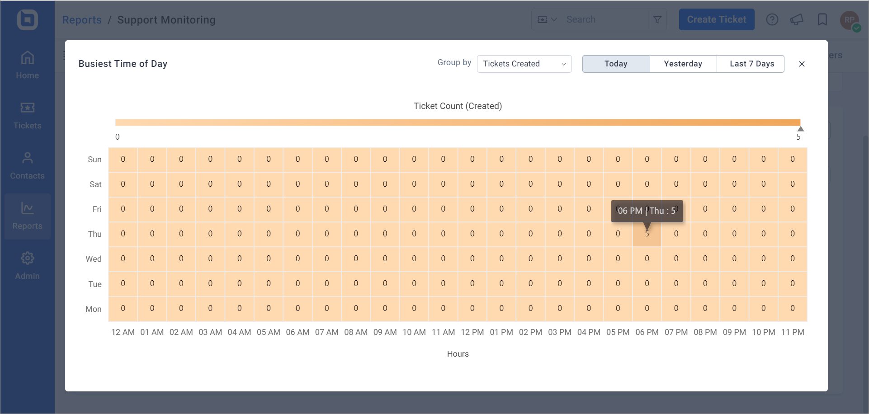Image resolution: width=869 pixels, height=414 pixels.
Task: Open Contacts from the sidebar
Action: pos(27,166)
